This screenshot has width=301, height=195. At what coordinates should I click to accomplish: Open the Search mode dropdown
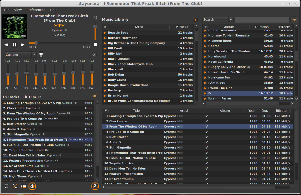tap(218, 20)
